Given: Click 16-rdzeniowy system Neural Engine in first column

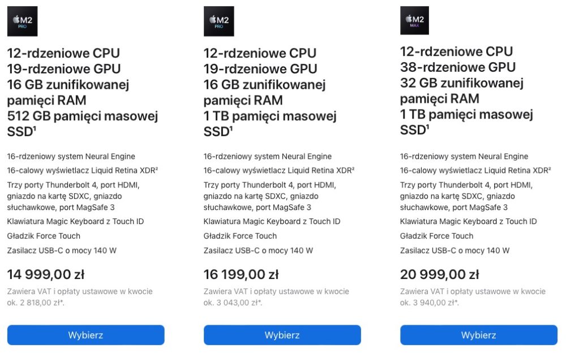Looking at the screenshot, I should click(x=71, y=156).
